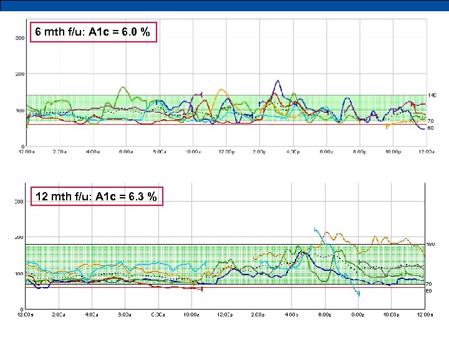
Task: Click the '12 mth f/u: A1c = 6.3 %' label
Action: (96, 197)
